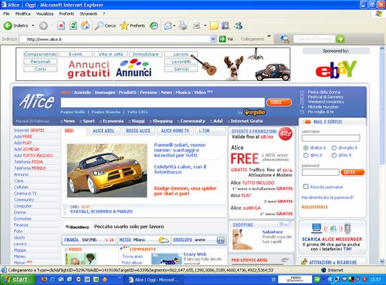The height and width of the screenshot is (285, 386).
Task: Click the forward navigation arrow
Action: coord(44,25)
